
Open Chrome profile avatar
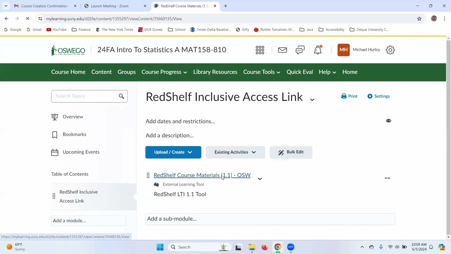click(434, 19)
